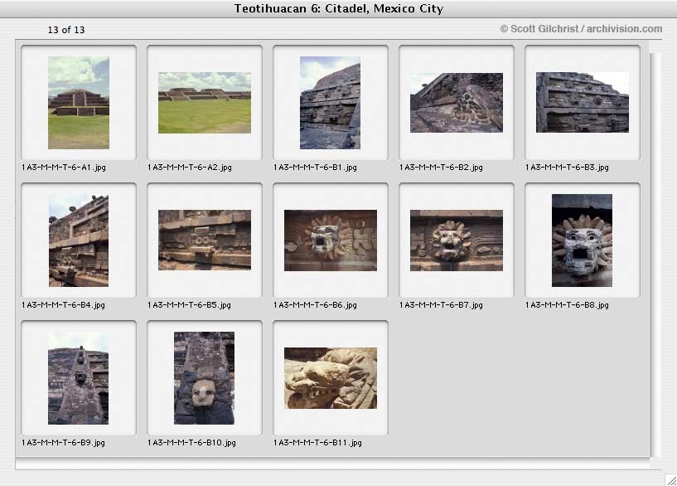Open serpent head image 1A3-M-M-T-6-B6.jpg
This screenshot has width=677, height=486.
tap(331, 241)
